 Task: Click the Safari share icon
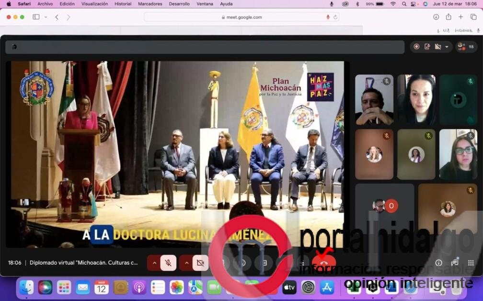point(448,17)
